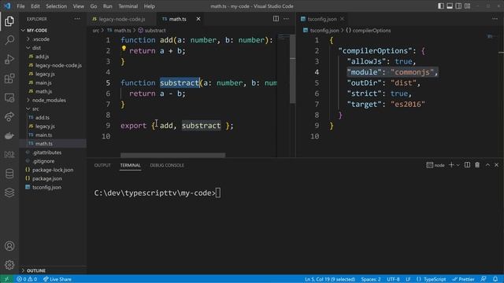Screen dimensions: 504x283
Task: Add a new terminal with plus icon
Action: pos(451,165)
